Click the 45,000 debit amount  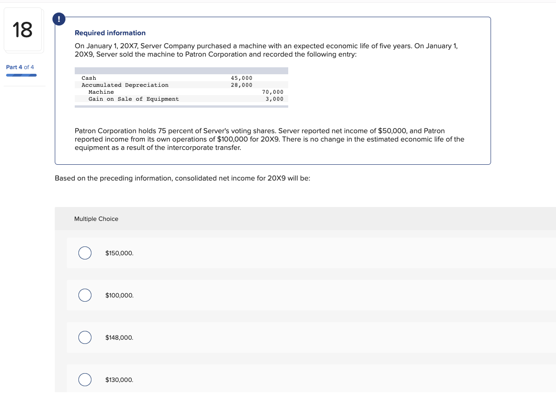pos(241,78)
